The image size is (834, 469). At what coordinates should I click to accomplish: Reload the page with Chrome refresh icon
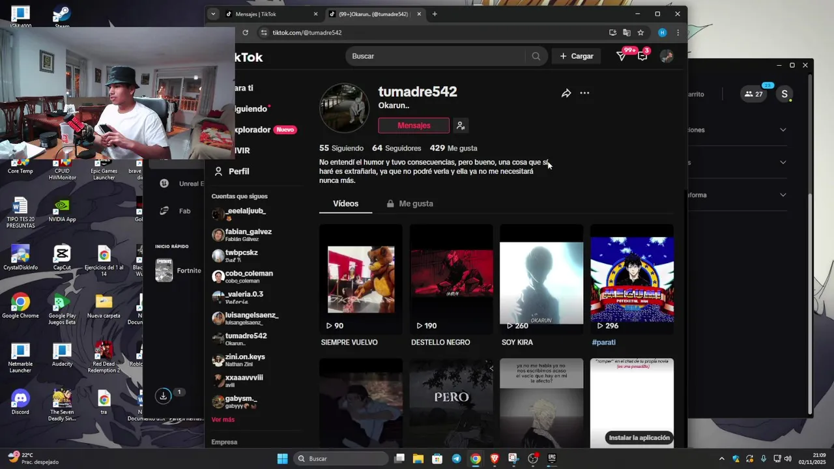tap(245, 33)
